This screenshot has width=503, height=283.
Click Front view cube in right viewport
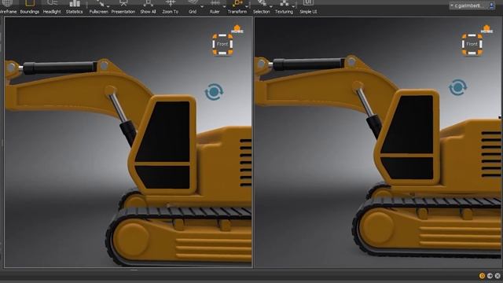472,44
